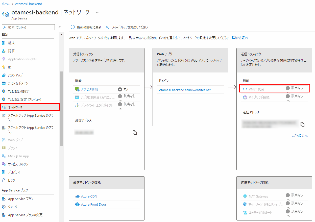
Task: Open アクセス制限 link
Action: tap(89, 89)
